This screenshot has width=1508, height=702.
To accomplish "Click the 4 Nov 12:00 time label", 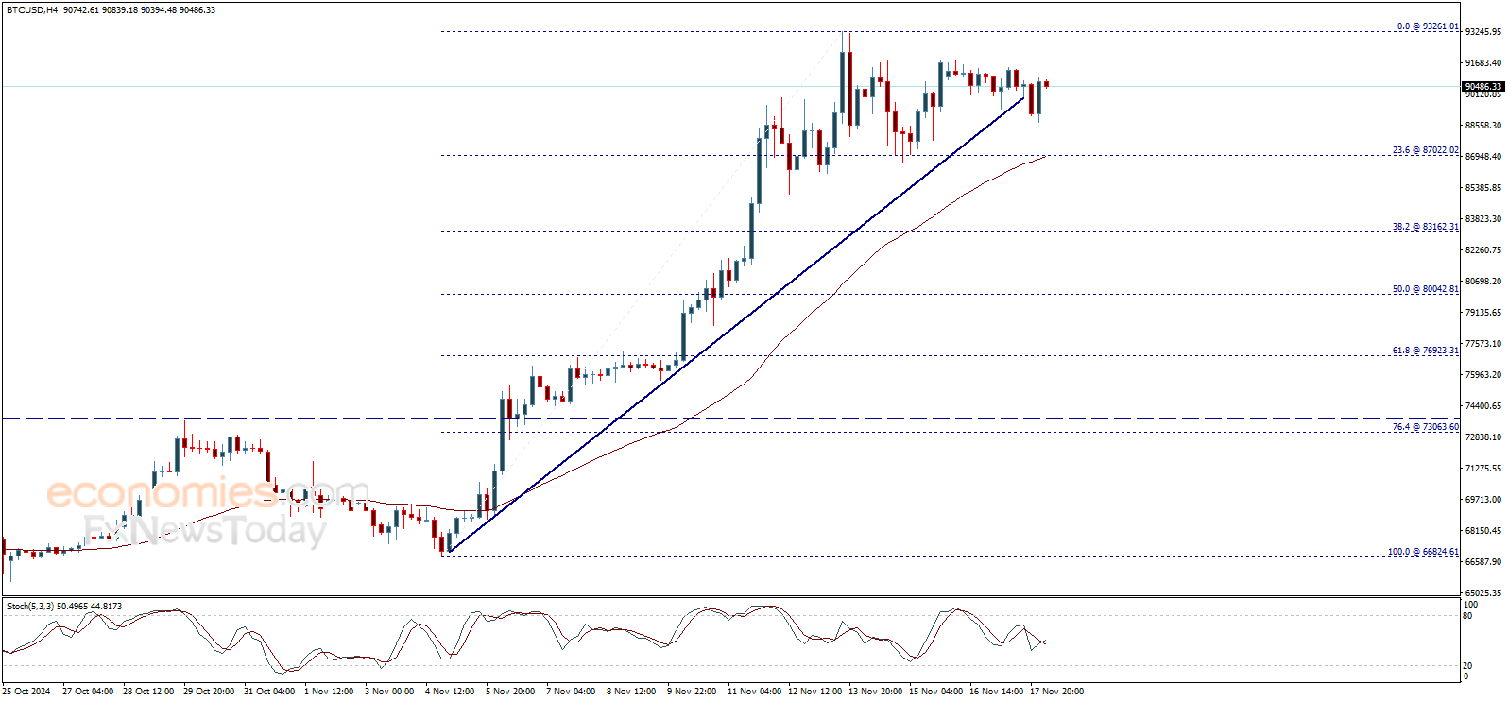I will pos(450,692).
